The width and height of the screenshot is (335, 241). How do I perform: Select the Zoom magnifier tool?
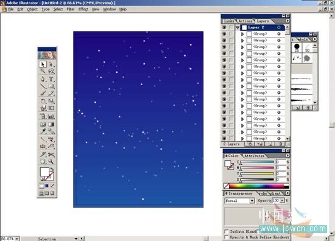[51, 161]
